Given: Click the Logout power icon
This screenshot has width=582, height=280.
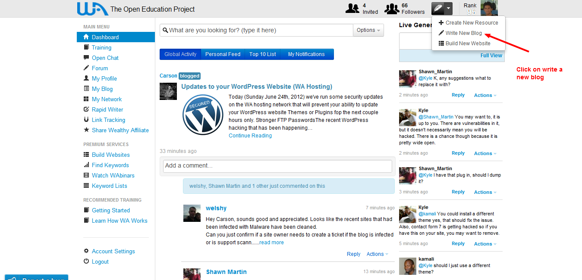Looking at the screenshot, I should (x=86, y=261).
